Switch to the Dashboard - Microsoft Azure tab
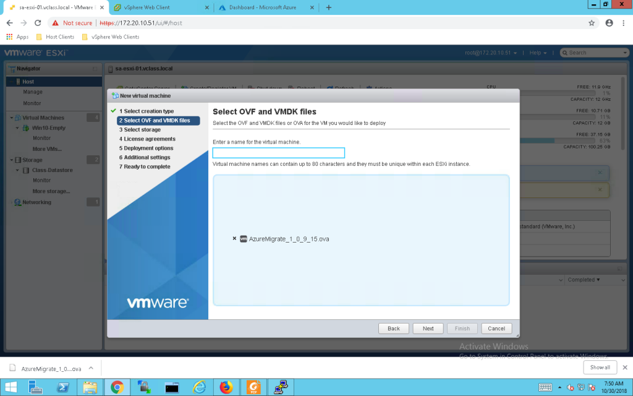 [266, 7]
